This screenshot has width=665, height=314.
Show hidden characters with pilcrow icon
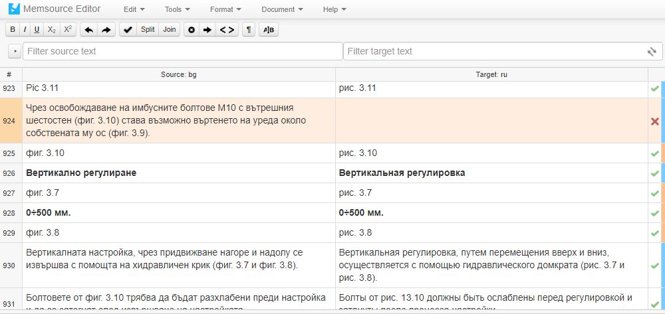[249, 30]
